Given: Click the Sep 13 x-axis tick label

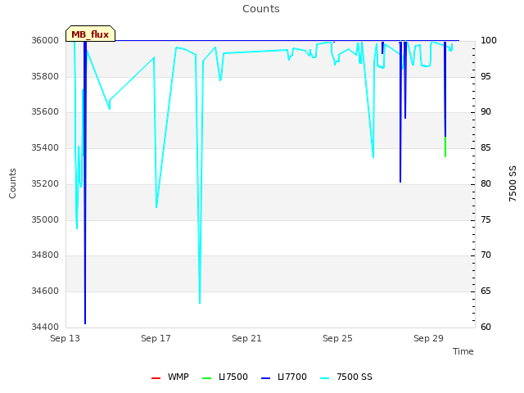Looking at the screenshot, I should 65,338.
